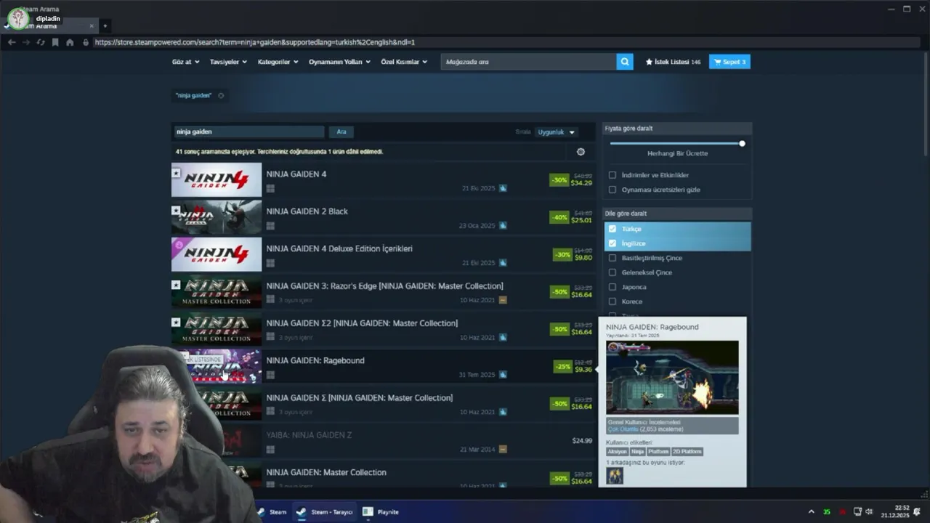The width and height of the screenshot is (930, 523).
Task: Open the Sepet cart button
Action: [x=729, y=62]
